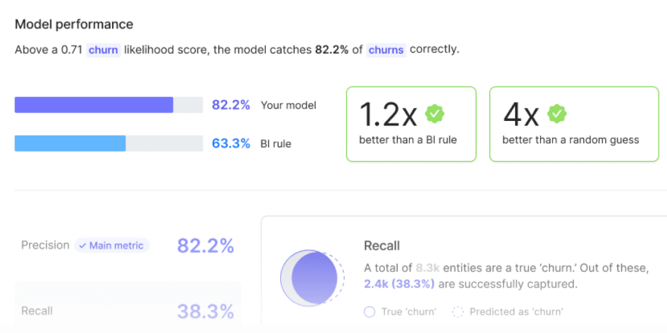Click the dashed Predicted as 'churn' circle
Screen dimensions: 667x333
[x=458, y=312]
